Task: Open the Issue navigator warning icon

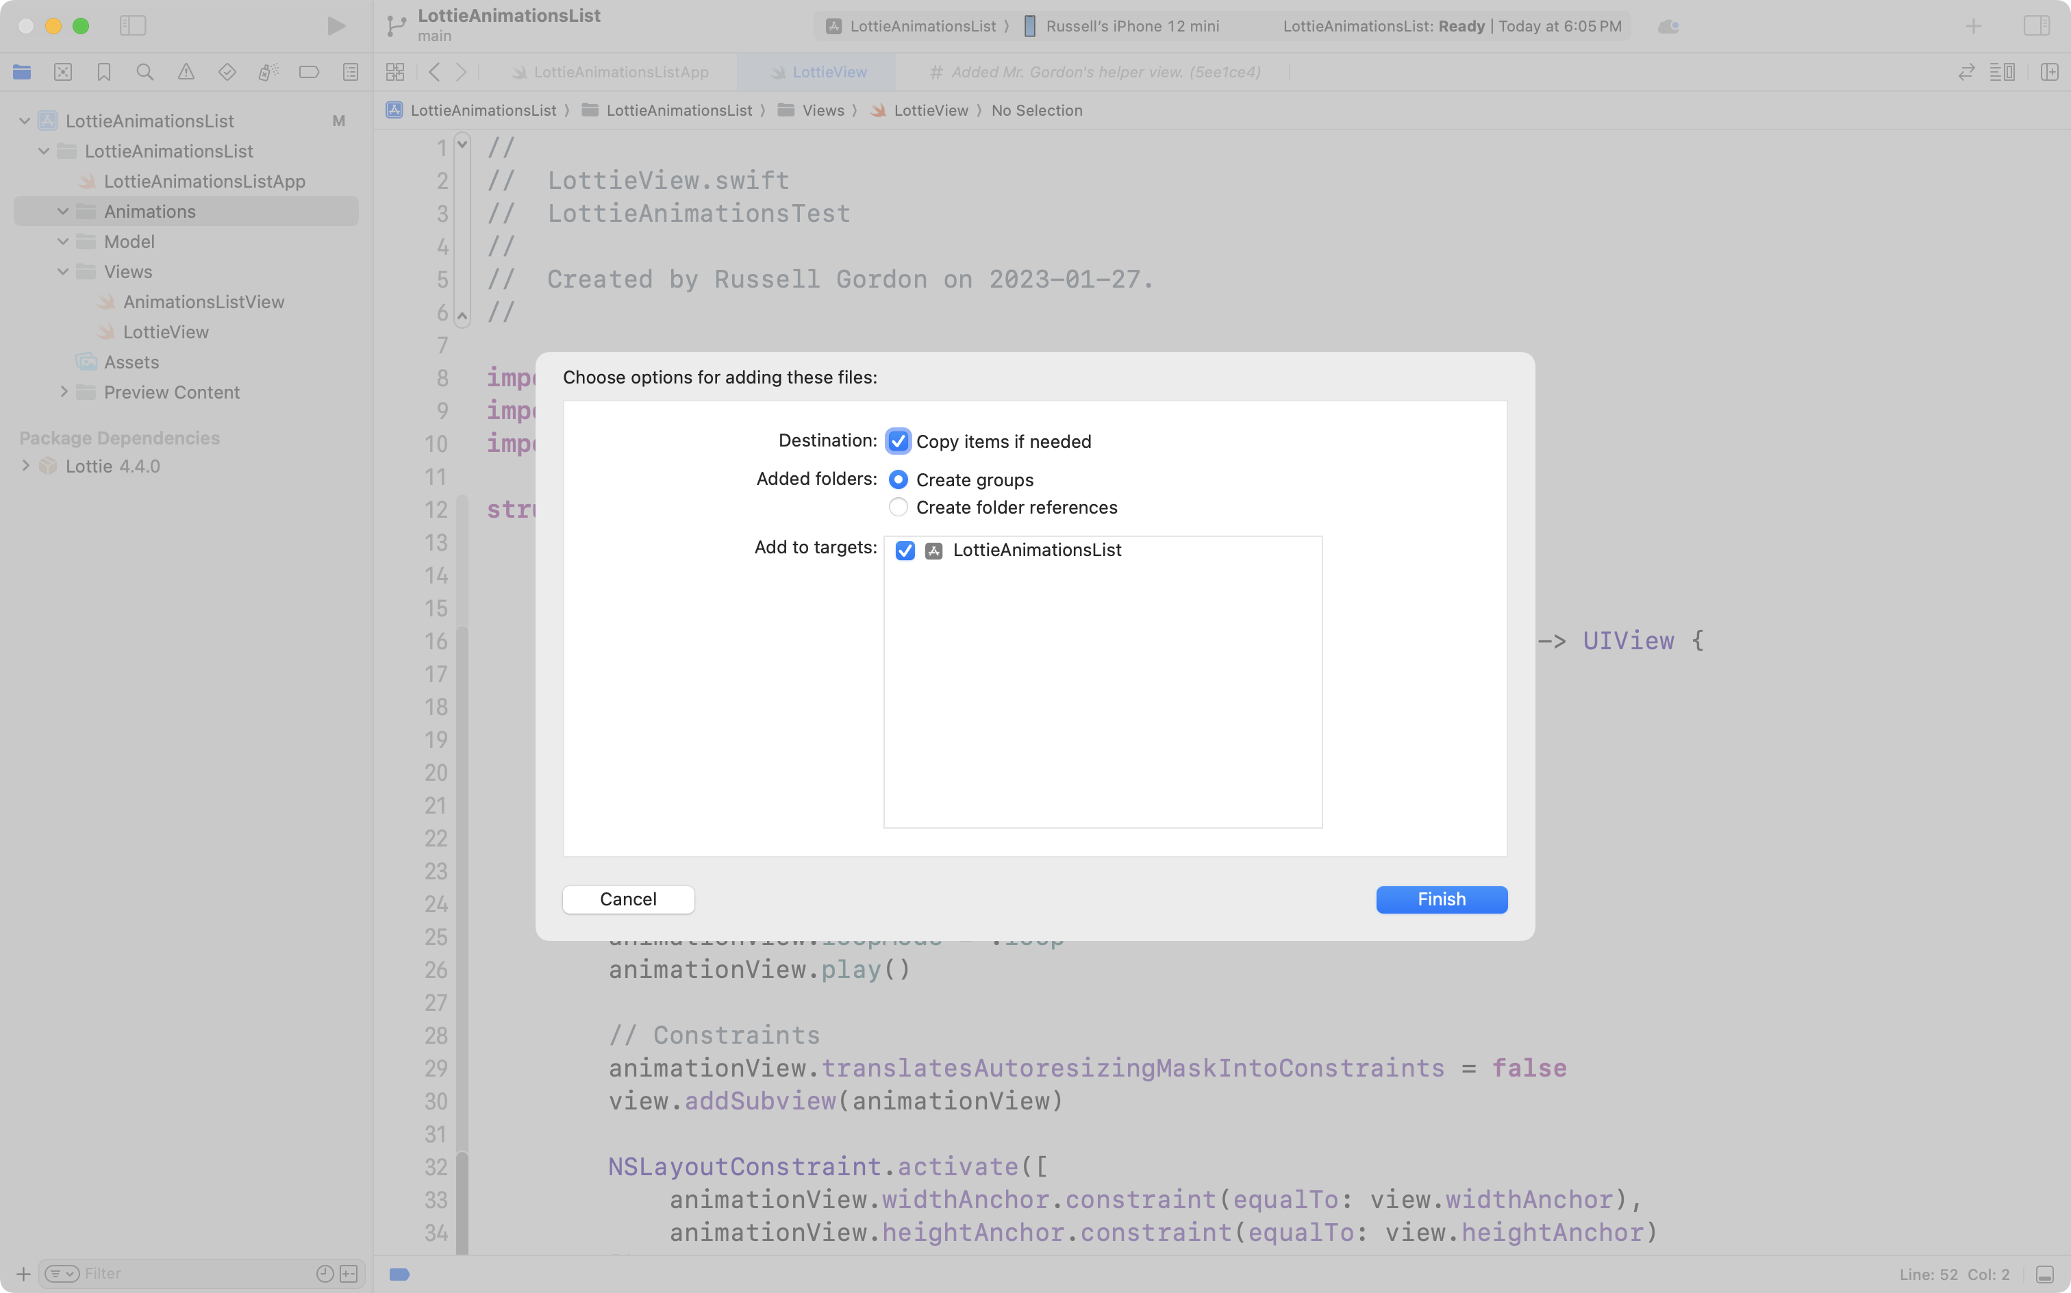Action: [x=186, y=72]
